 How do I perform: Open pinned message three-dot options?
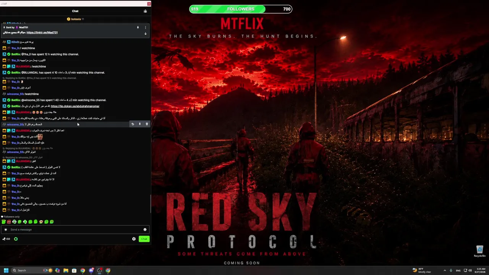click(145, 27)
